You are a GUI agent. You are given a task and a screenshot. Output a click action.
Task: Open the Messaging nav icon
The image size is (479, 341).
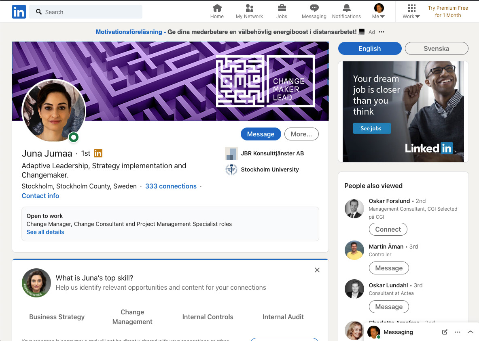[x=314, y=12]
